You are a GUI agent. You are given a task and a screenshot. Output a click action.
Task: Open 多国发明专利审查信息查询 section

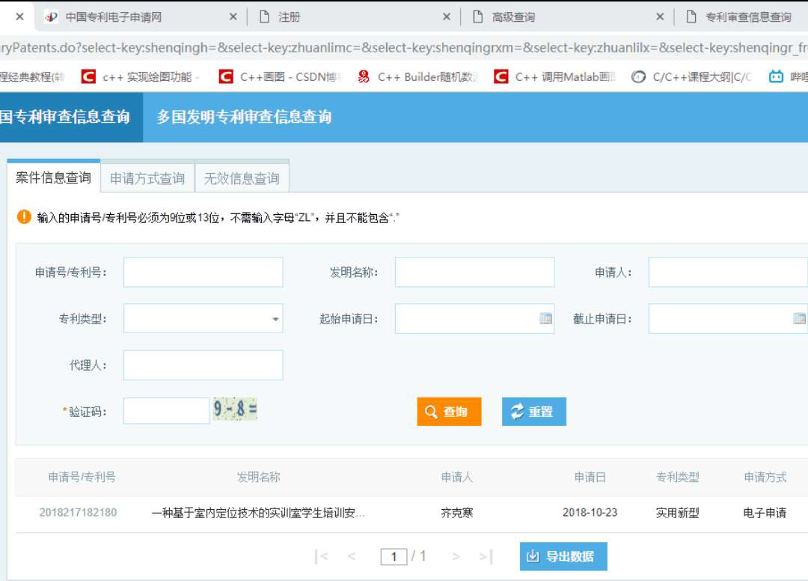(244, 117)
